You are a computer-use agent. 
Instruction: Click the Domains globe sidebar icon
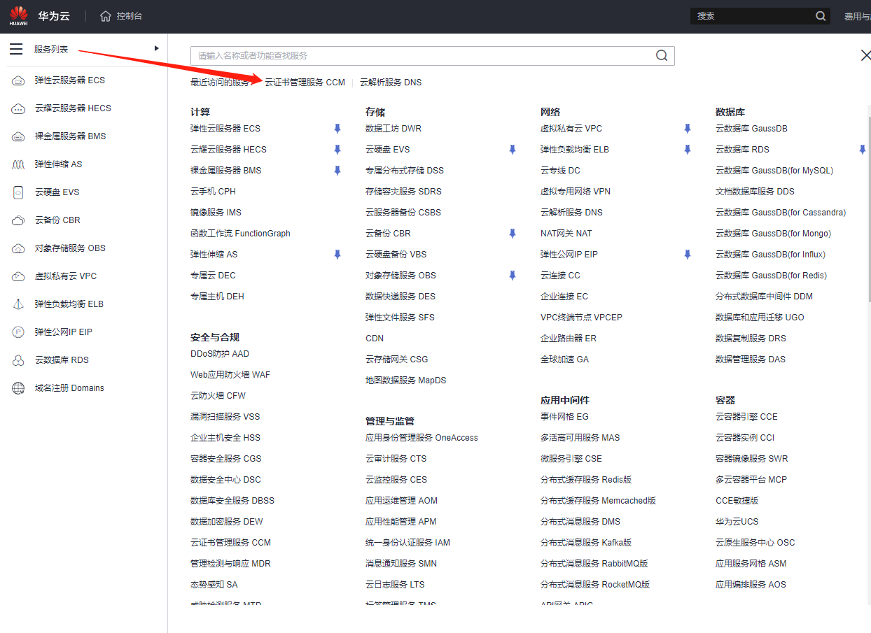pyautogui.click(x=19, y=388)
